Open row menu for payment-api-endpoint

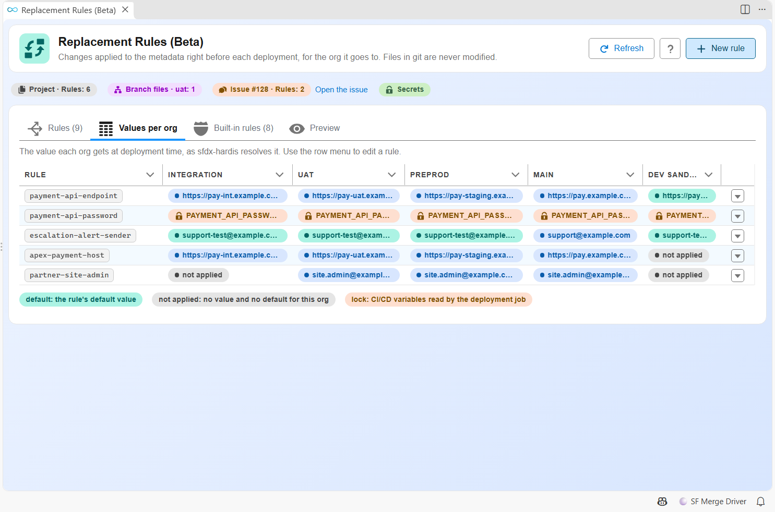point(737,197)
